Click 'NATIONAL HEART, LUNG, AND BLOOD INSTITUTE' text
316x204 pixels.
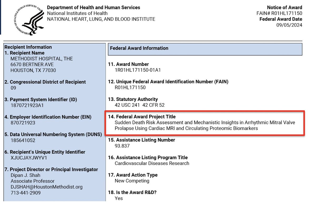tap(101, 19)
